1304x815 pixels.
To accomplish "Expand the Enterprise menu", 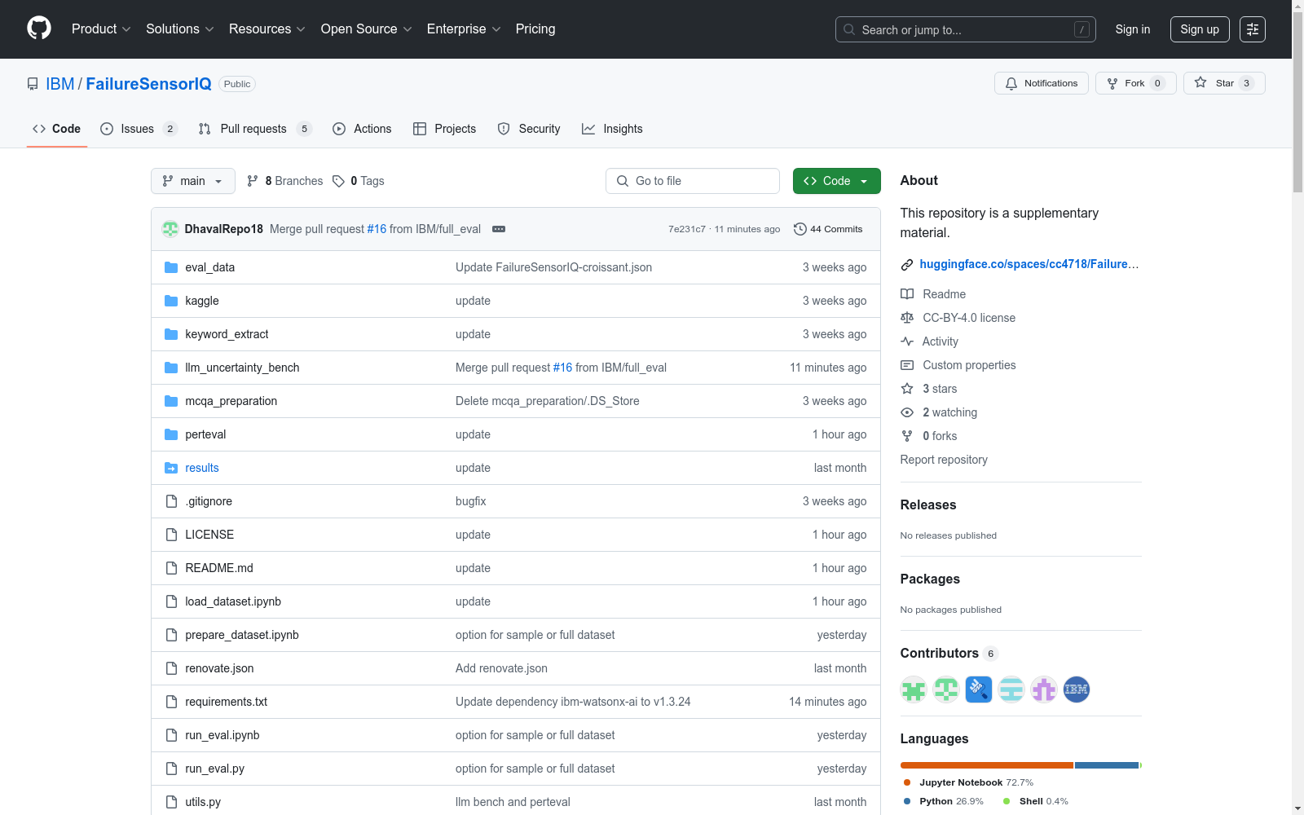I will [x=464, y=29].
